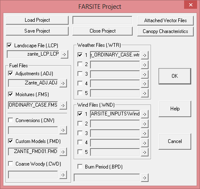
Task: Select the zante_LCP.LCP landscape field
Action: (33, 54)
